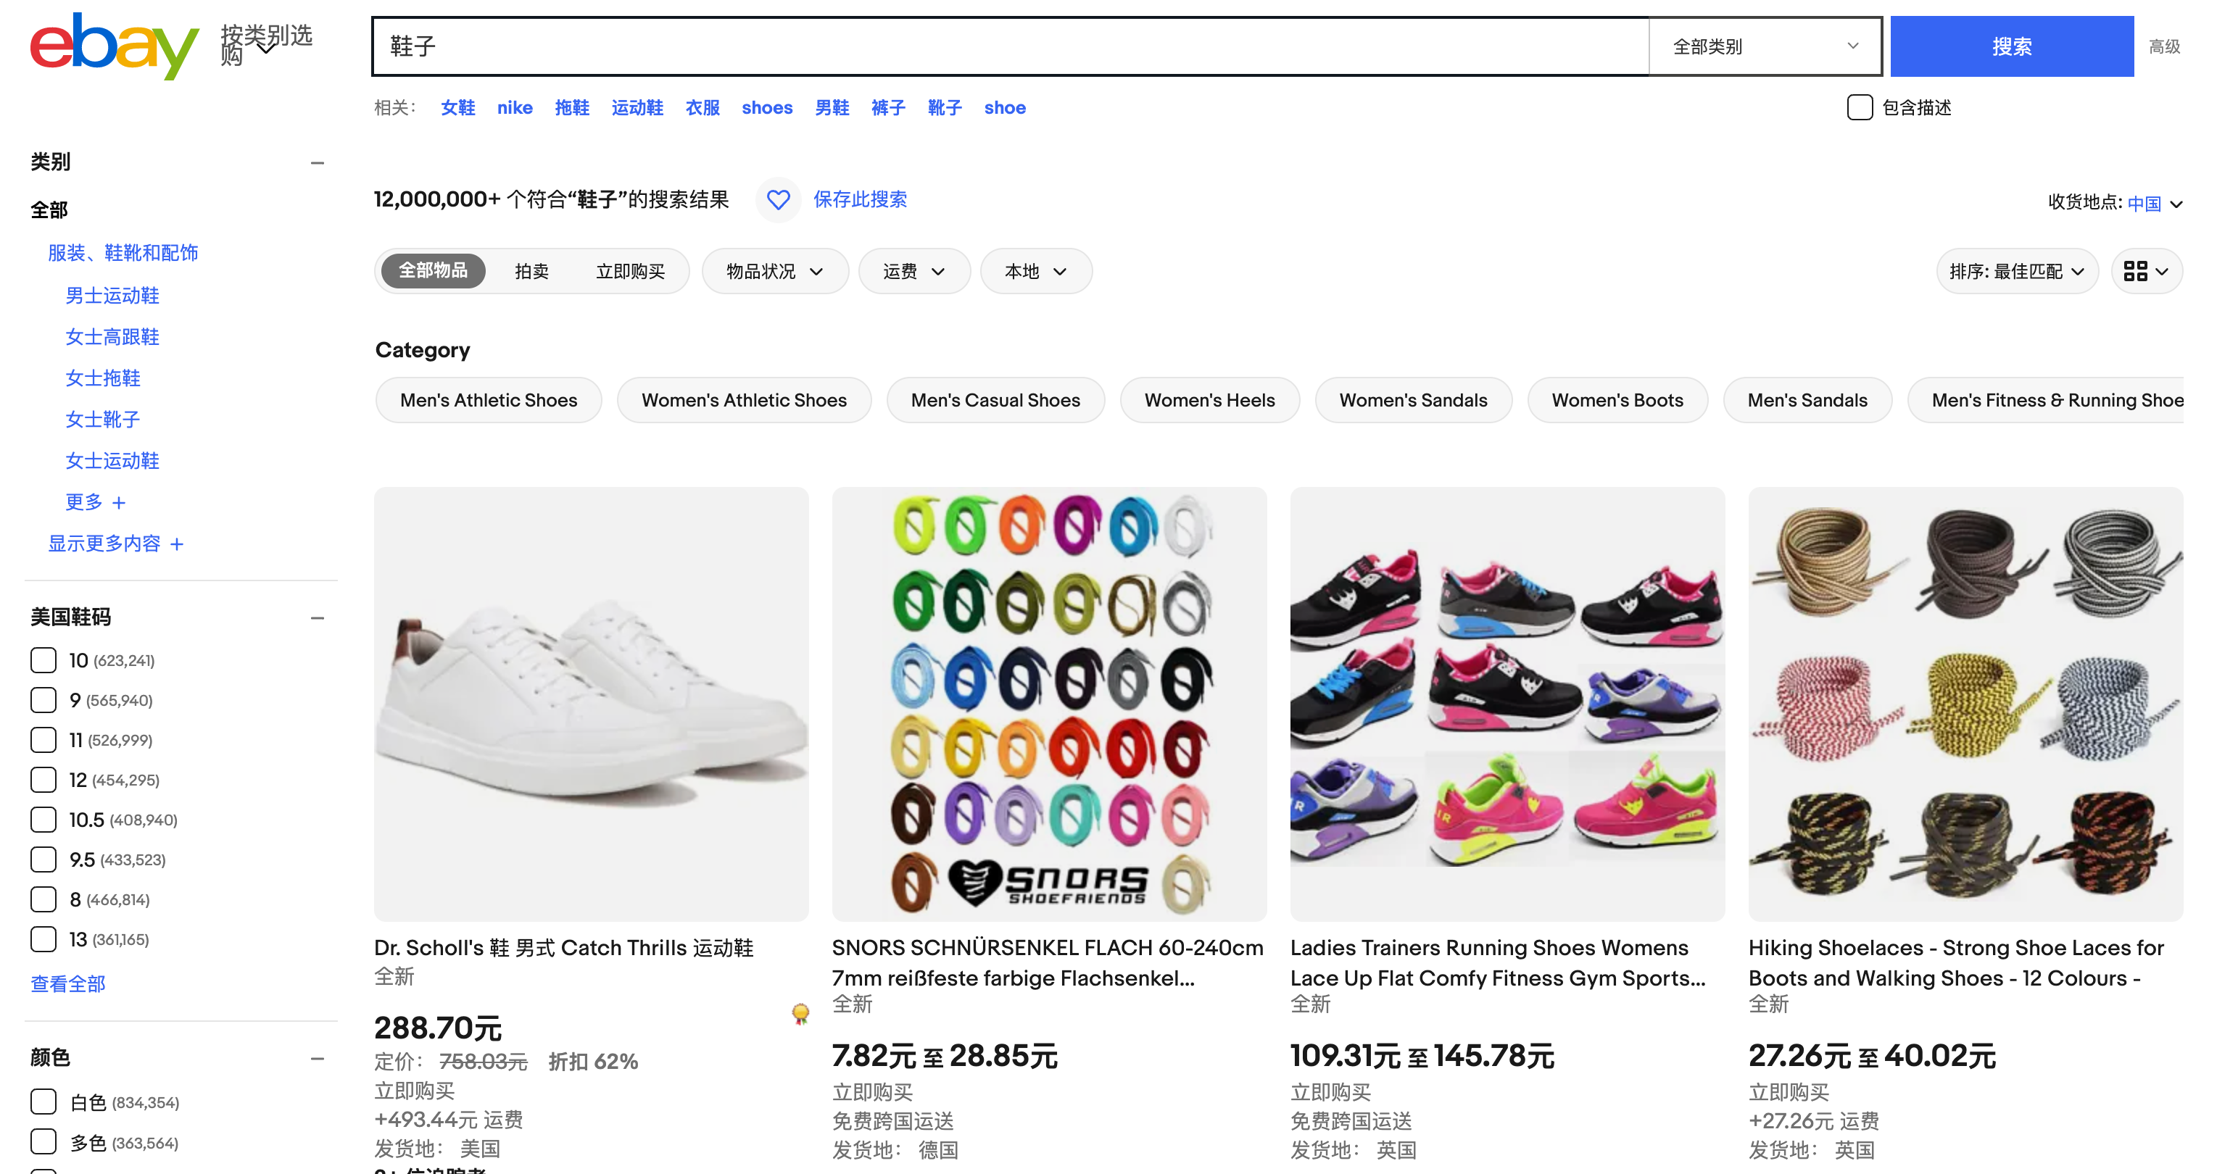Change the 收货地点 中国 location

click(2154, 204)
